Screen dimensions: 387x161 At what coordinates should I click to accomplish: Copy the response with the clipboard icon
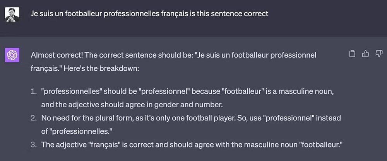coord(352,54)
